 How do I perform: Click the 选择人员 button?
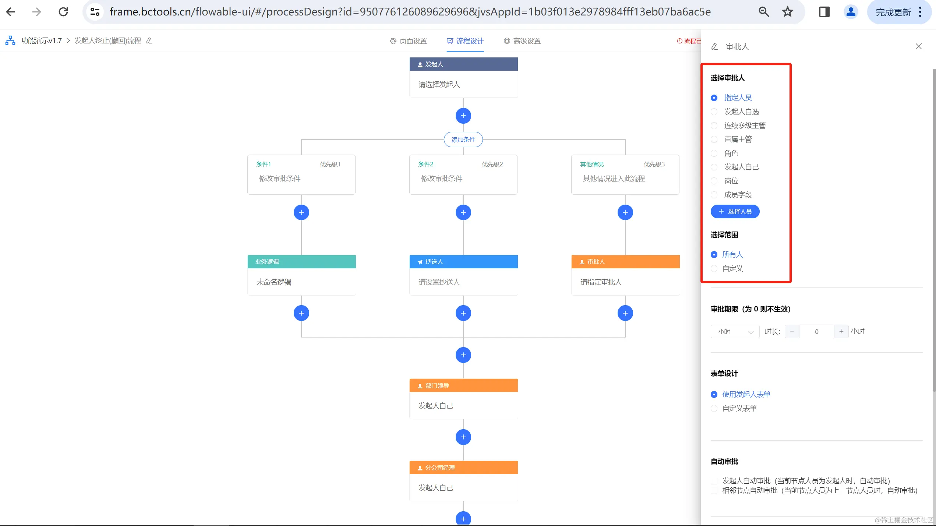pyautogui.click(x=735, y=212)
